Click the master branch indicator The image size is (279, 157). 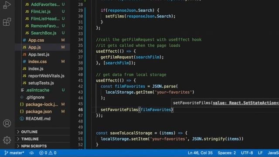pyautogui.click(x=14, y=153)
